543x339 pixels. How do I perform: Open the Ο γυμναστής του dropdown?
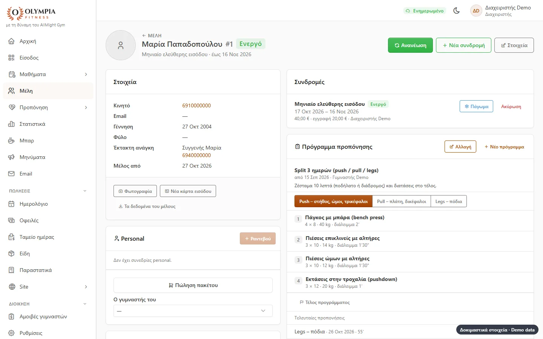pos(193,311)
